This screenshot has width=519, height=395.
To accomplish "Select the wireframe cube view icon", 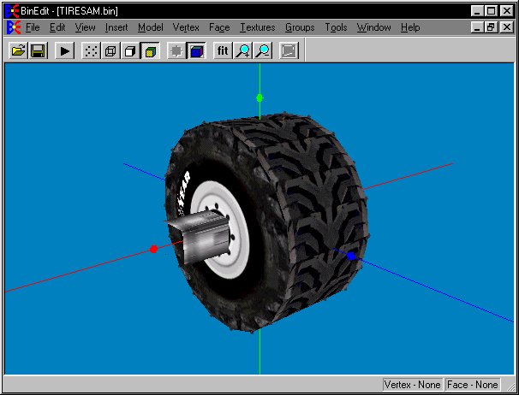I will (110, 51).
